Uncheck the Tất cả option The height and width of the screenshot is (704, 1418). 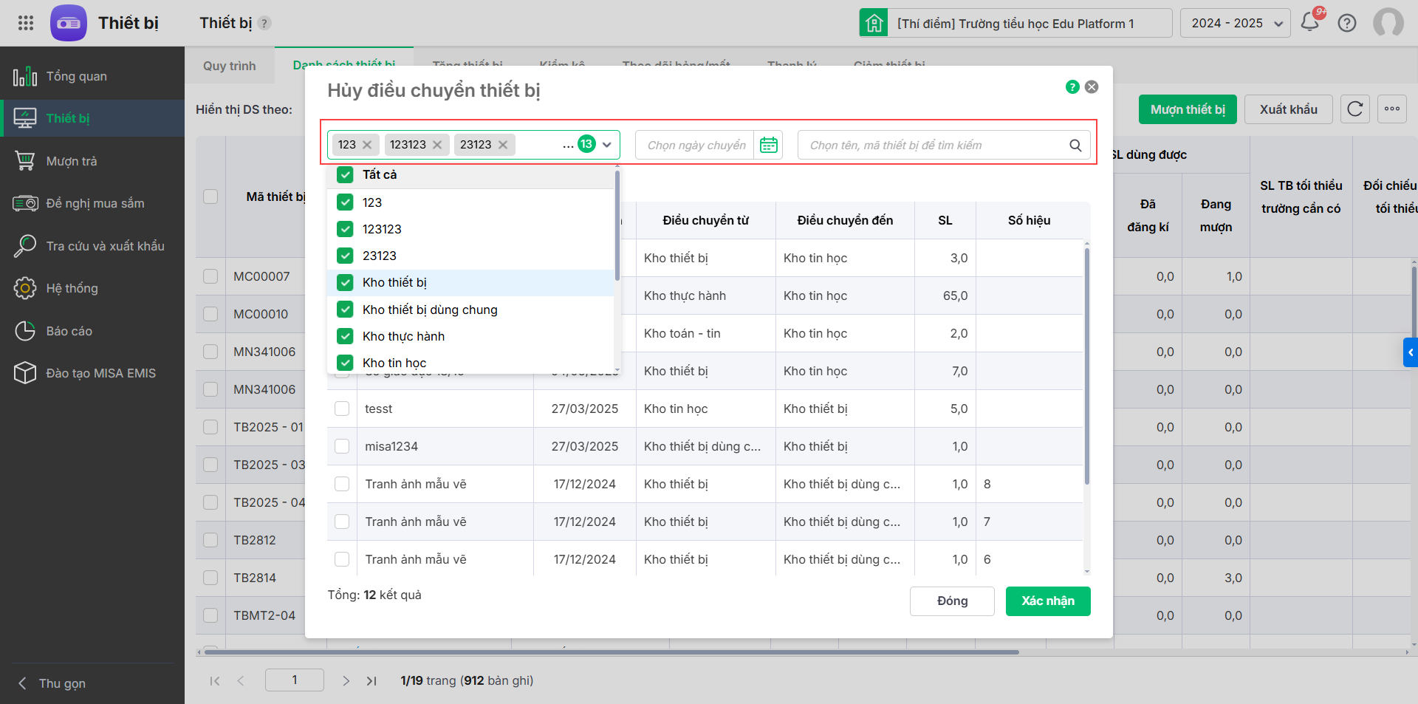[x=345, y=175]
